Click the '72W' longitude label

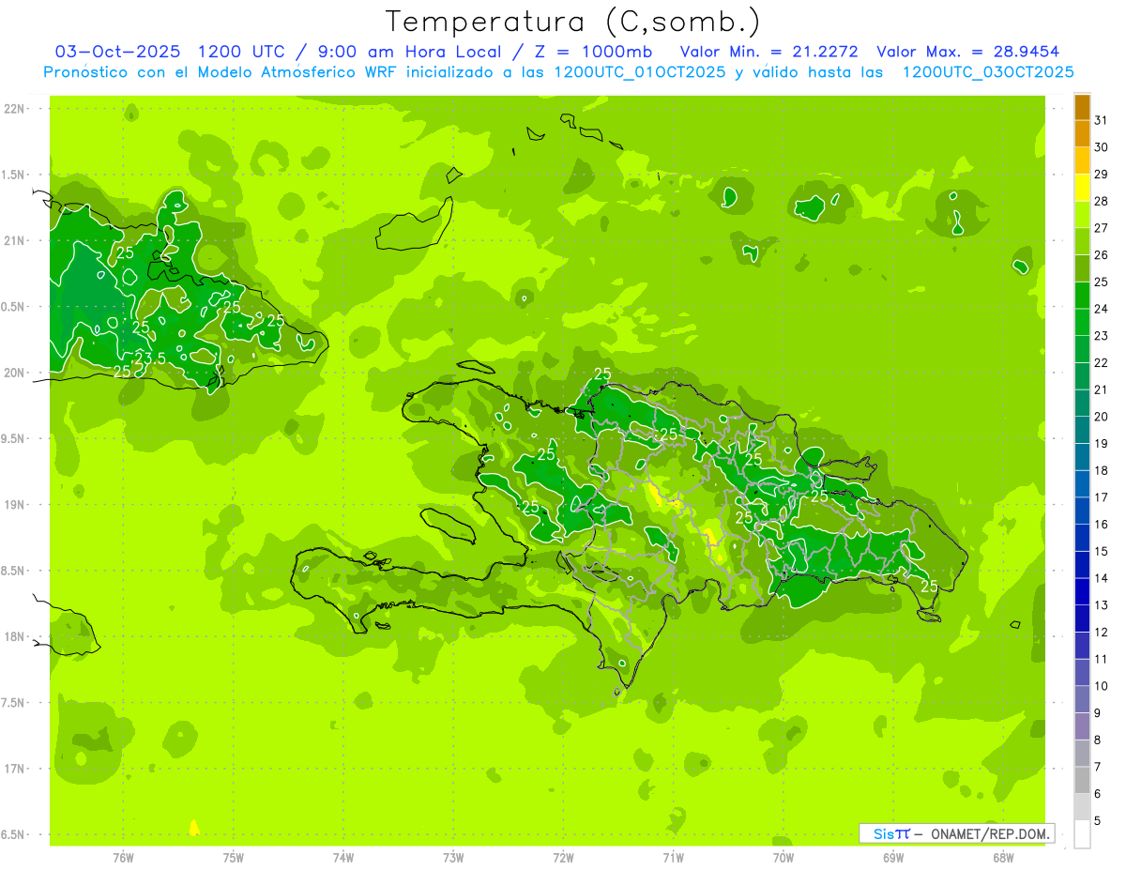click(x=563, y=857)
